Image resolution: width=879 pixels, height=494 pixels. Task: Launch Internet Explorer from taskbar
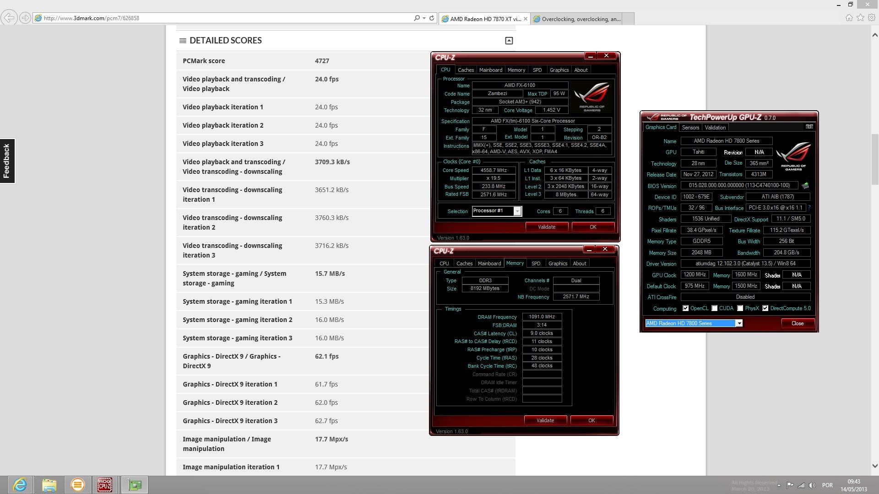click(x=20, y=485)
